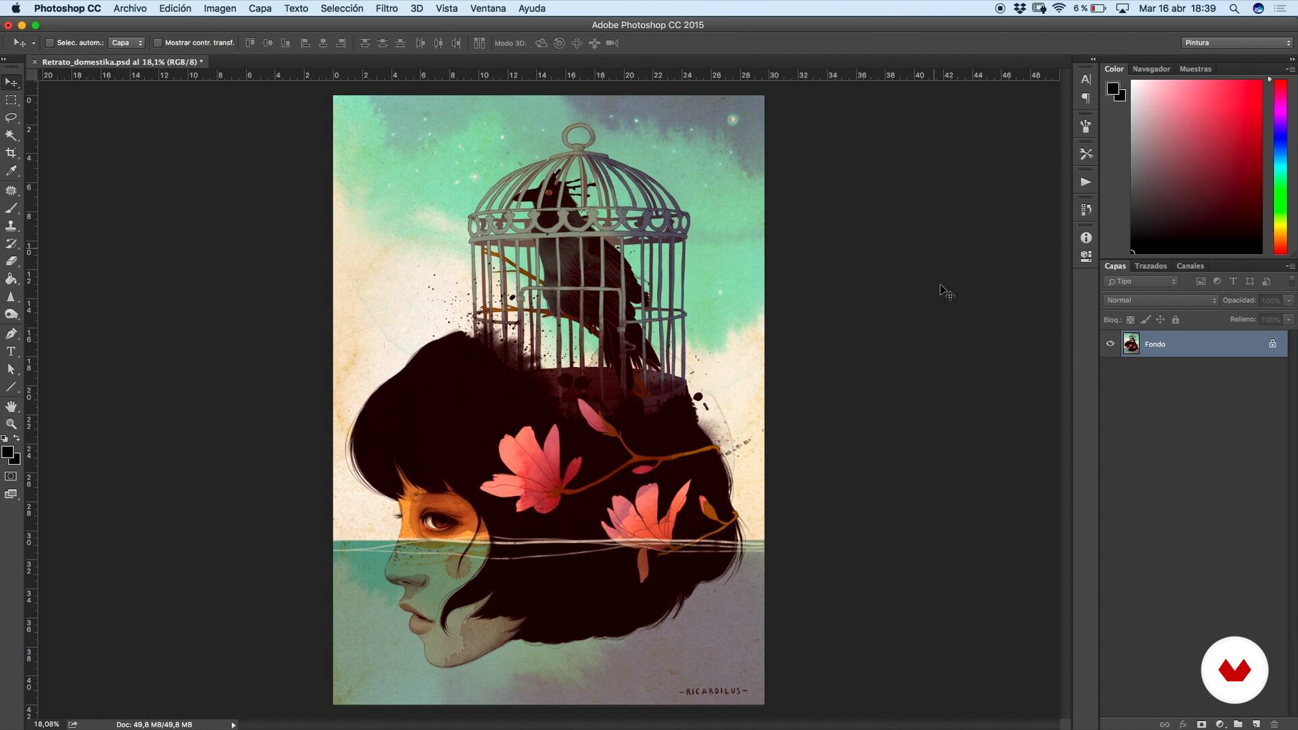
Task: Select the Healing Brush tool
Action: [11, 191]
